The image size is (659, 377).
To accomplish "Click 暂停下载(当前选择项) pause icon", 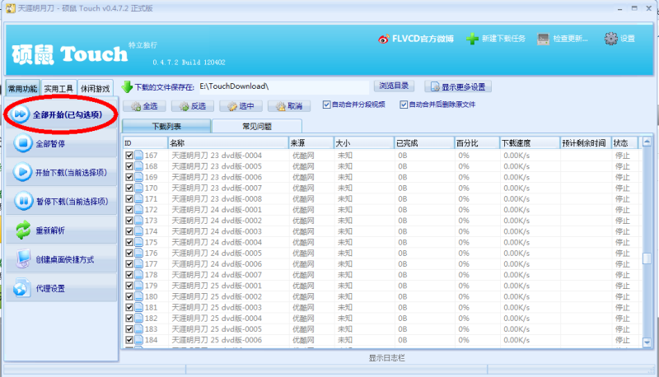I will coord(23,201).
